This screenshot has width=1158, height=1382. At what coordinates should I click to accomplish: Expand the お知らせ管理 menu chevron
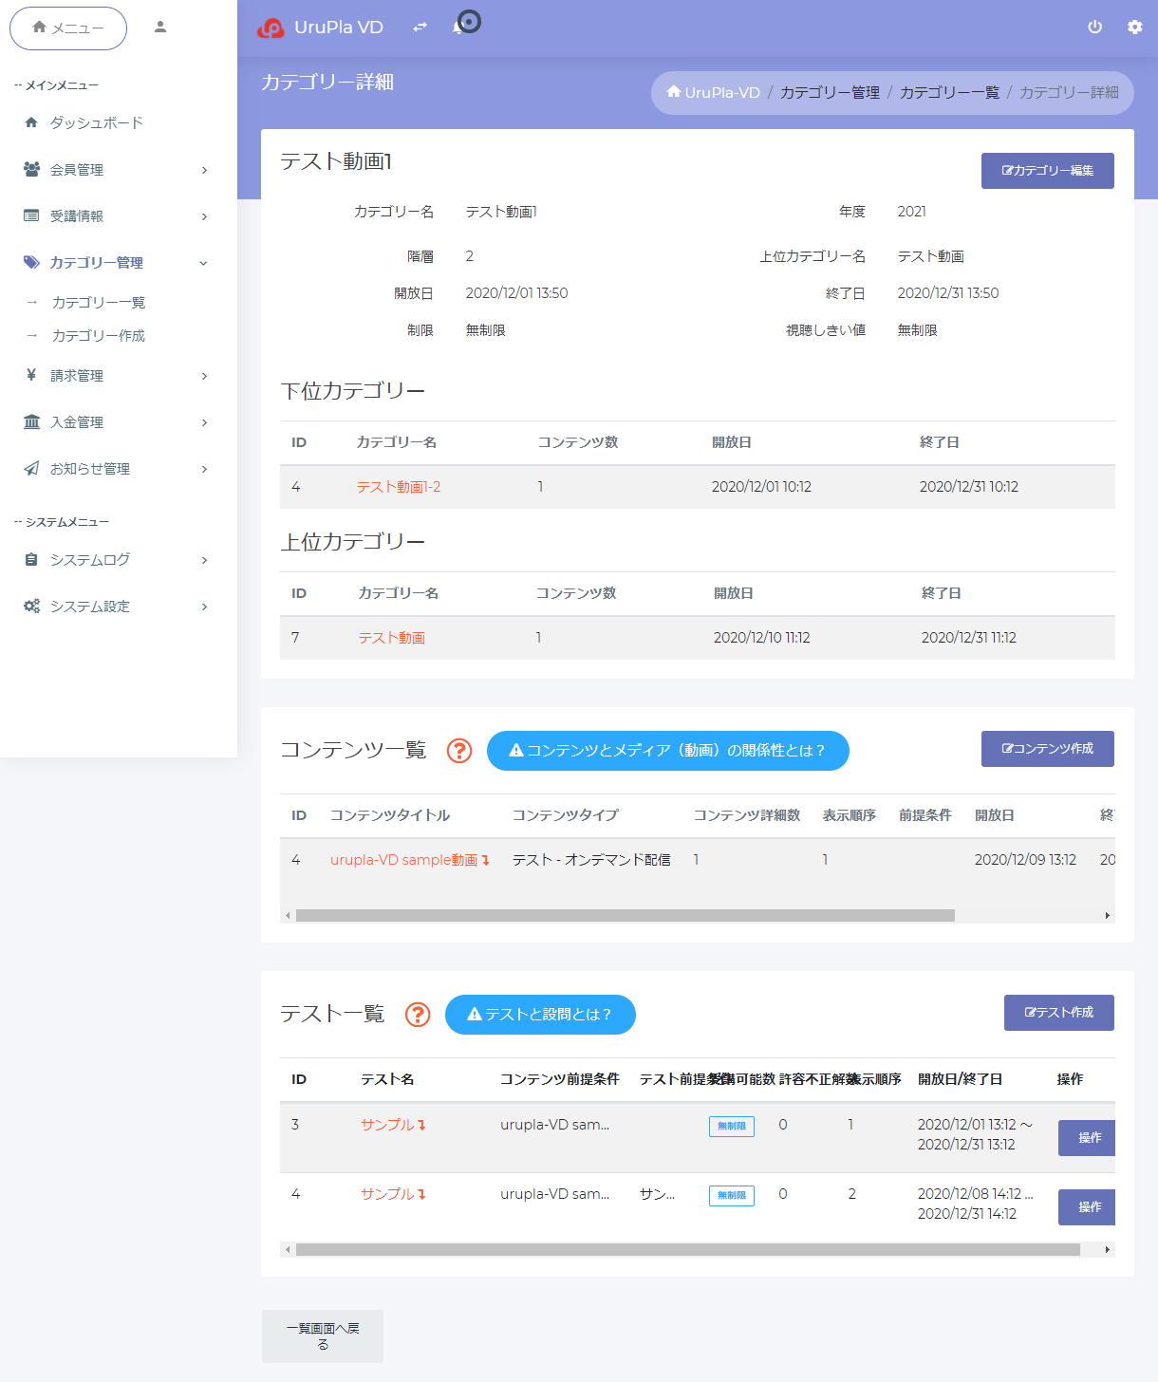(204, 469)
